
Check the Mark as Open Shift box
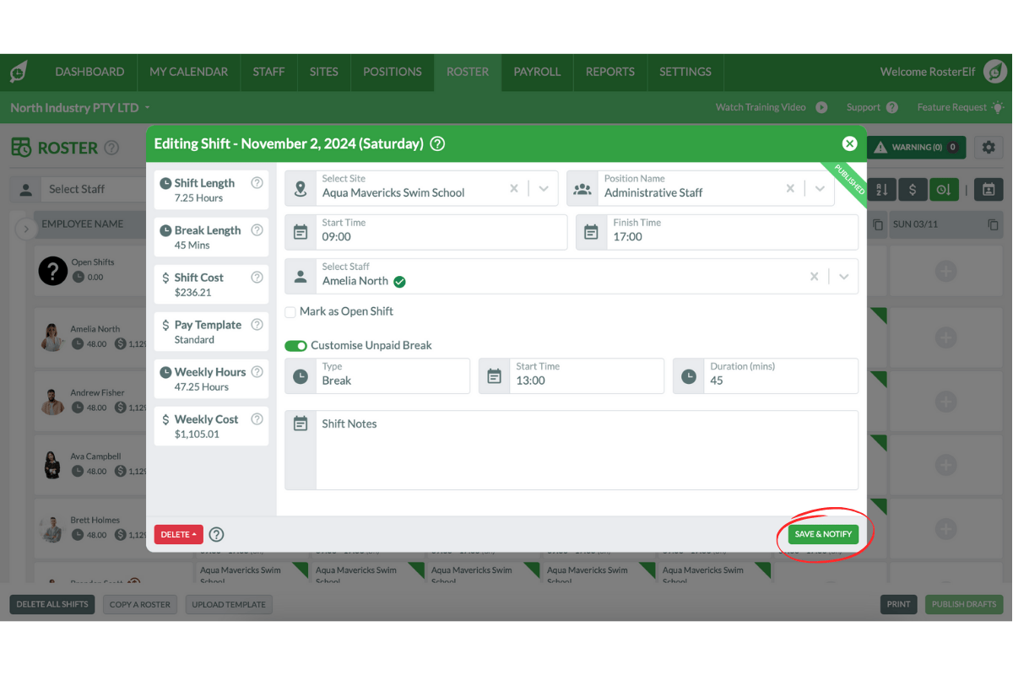click(290, 311)
